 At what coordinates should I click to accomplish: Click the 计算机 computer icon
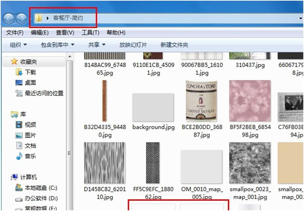14,177
